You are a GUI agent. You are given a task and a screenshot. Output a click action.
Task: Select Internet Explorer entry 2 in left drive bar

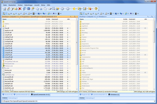[49, 13]
